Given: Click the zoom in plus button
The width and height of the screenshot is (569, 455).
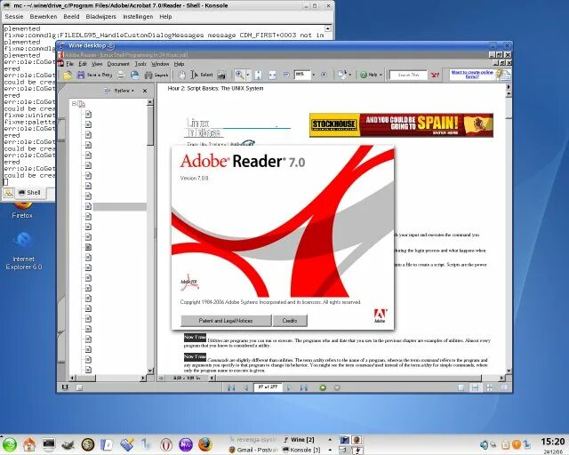Looking at the screenshot, I should coord(324,75).
